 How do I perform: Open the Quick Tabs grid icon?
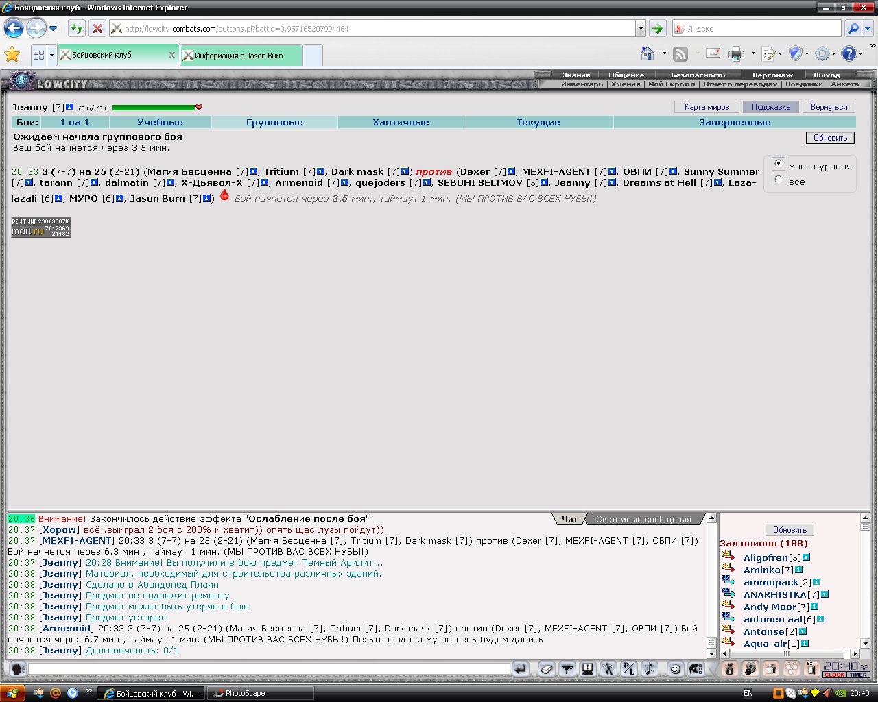pos(38,55)
